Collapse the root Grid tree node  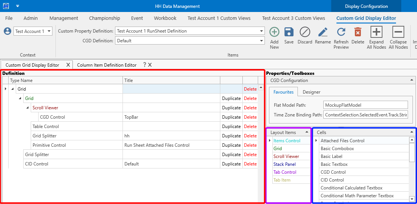pyautogui.click(x=12, y=89)
